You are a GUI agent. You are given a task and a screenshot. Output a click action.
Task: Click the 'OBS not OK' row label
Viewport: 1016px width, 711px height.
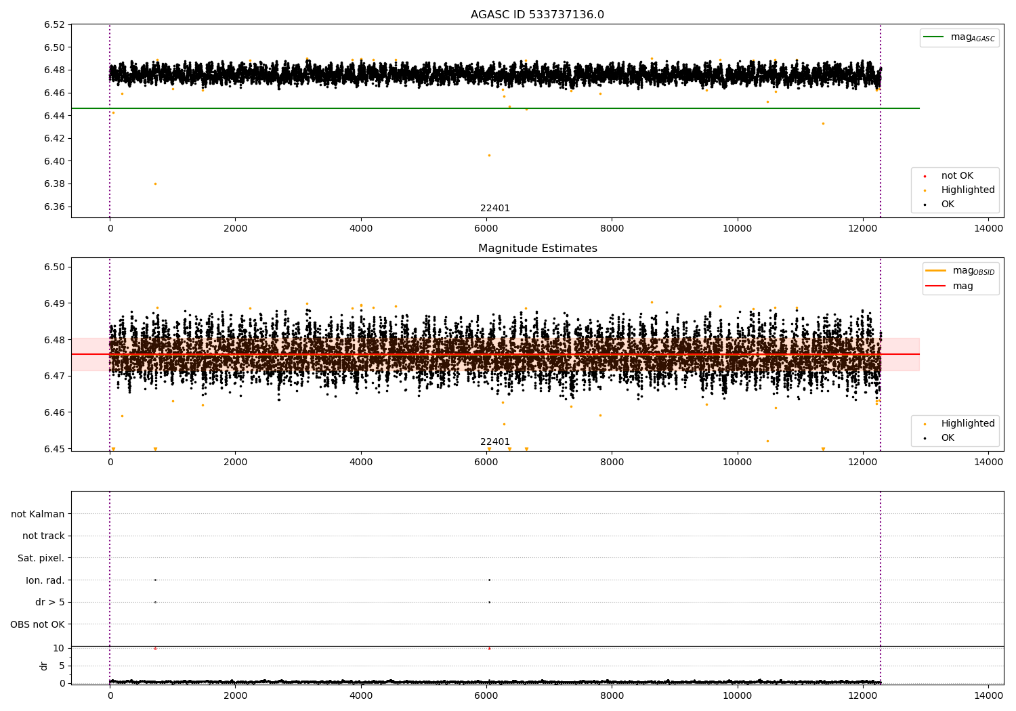point(38,624)
